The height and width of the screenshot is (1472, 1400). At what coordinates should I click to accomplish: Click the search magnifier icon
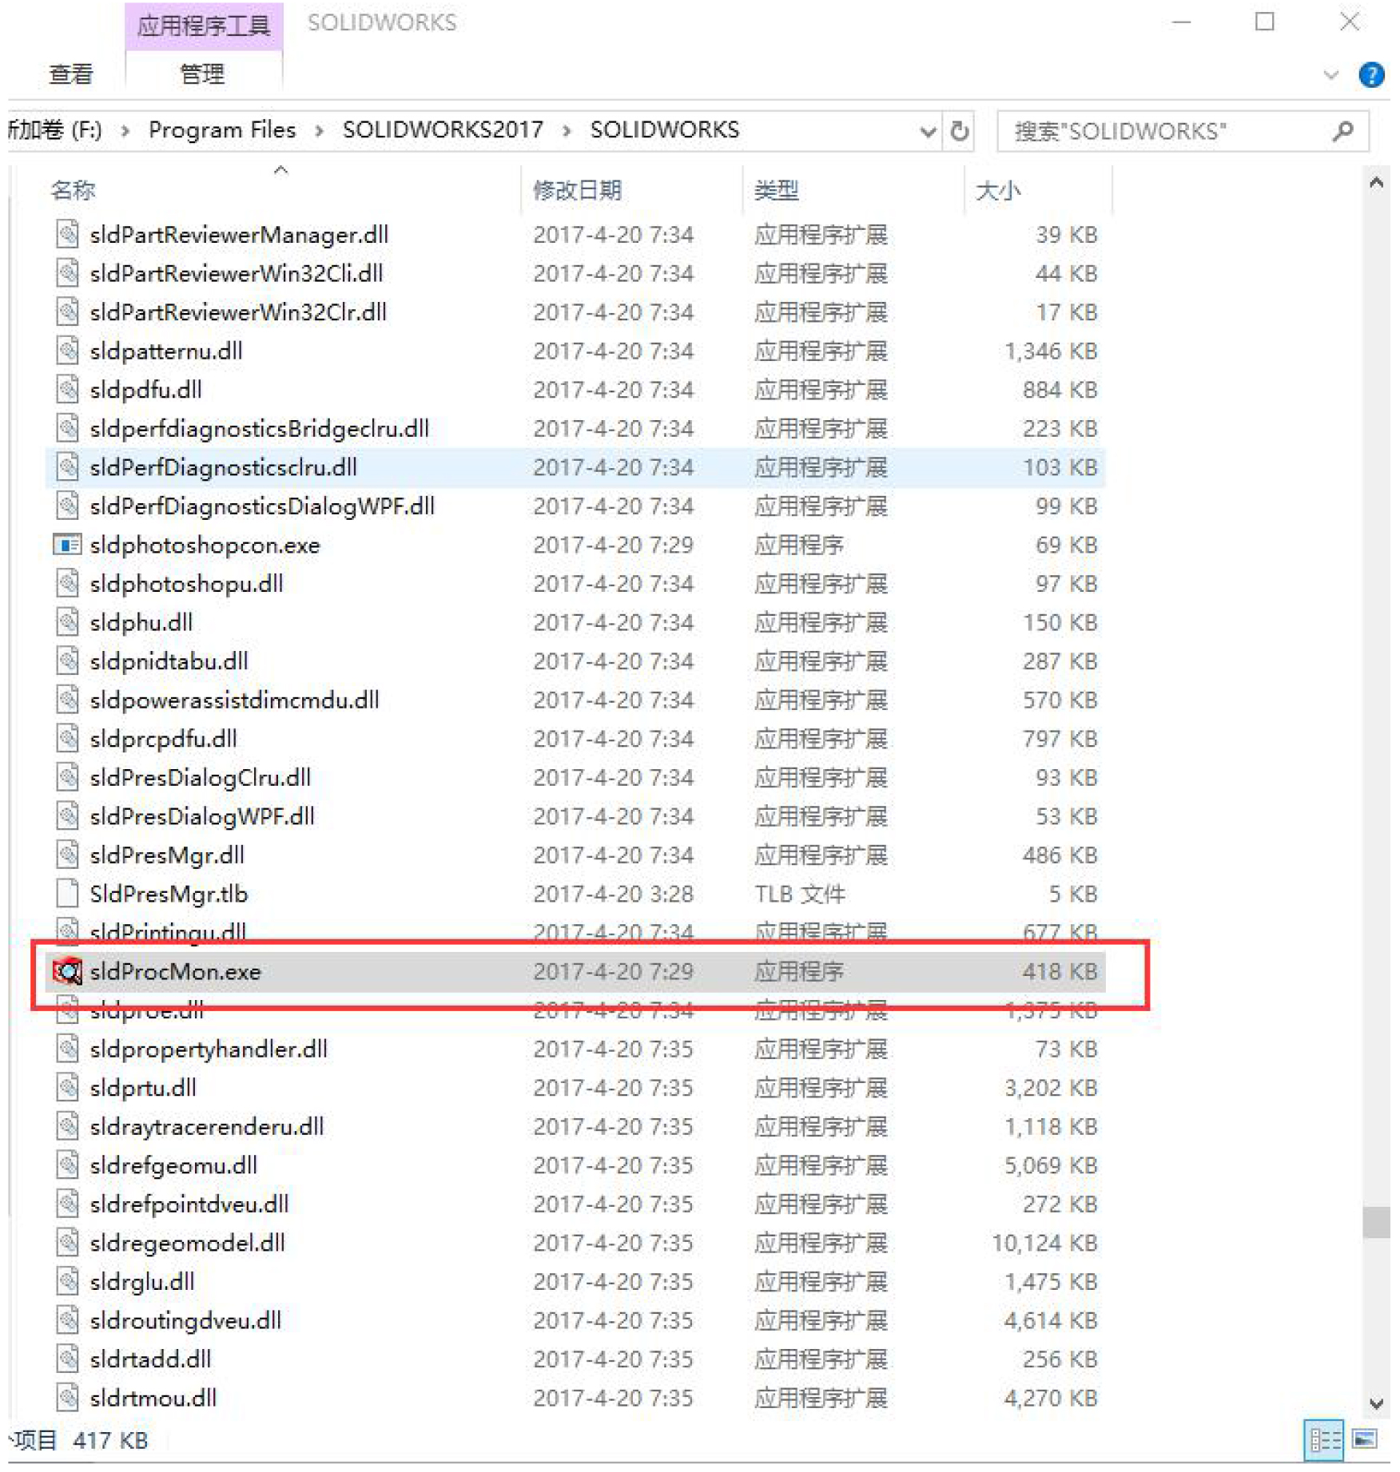pos(1343,130)
